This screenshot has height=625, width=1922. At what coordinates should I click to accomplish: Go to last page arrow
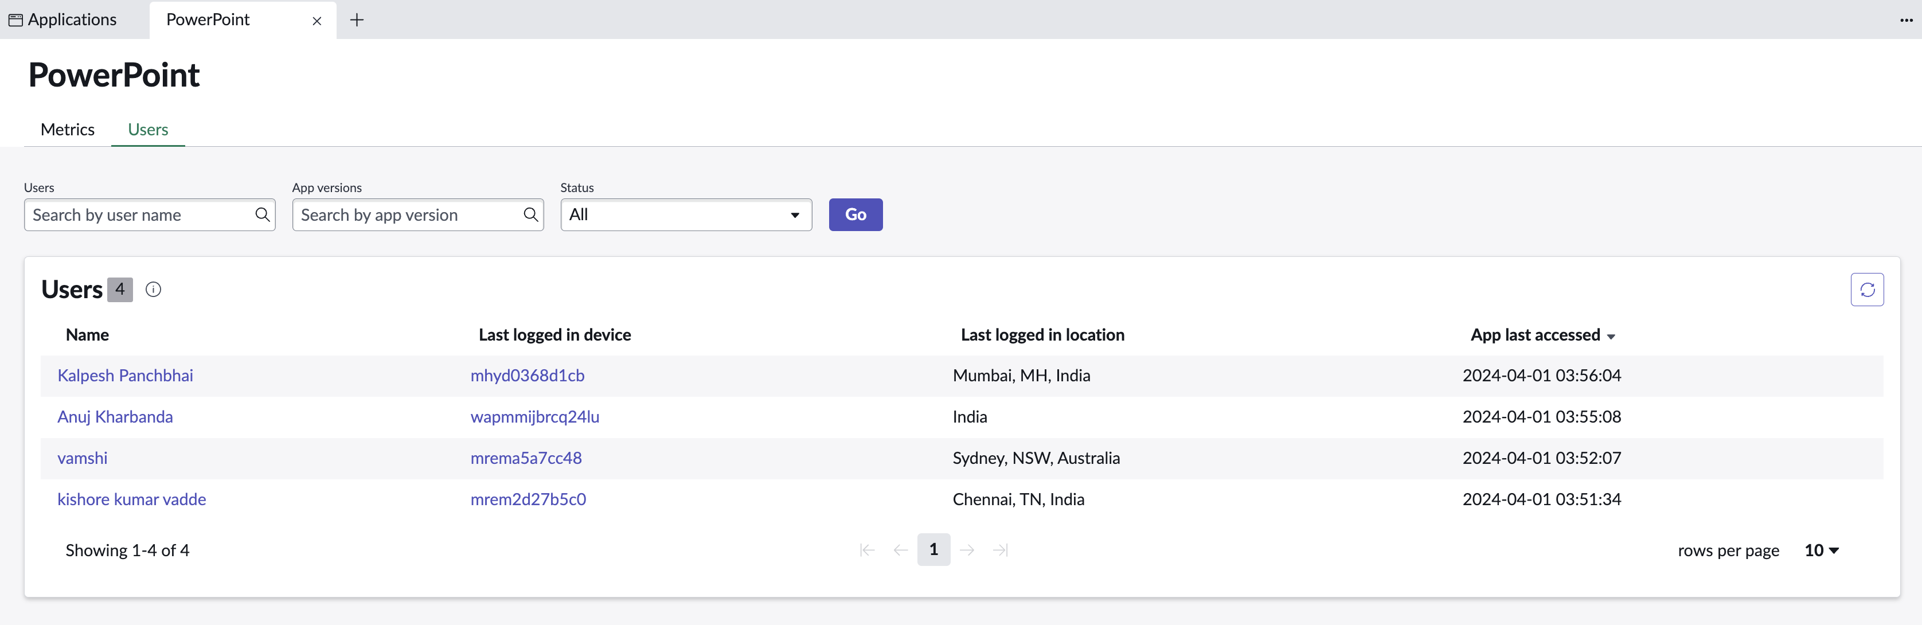pos(1001,550)
